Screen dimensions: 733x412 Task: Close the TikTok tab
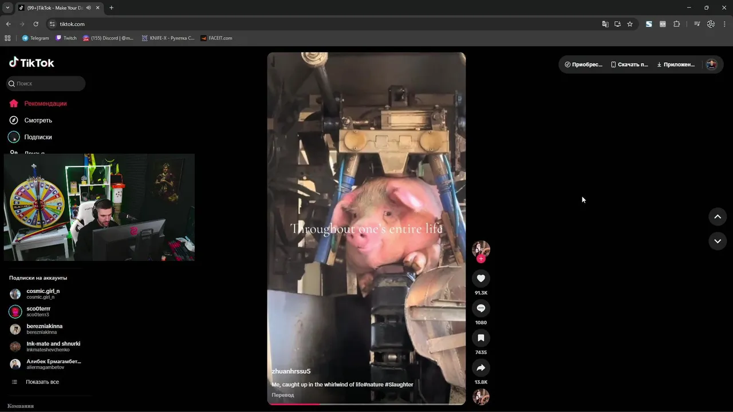pos(98,8)
